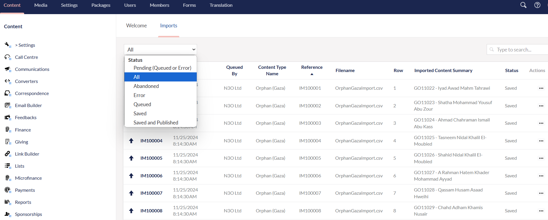
Task: Click the Microfinance icon in sidebar
Action: coord(8,178)
